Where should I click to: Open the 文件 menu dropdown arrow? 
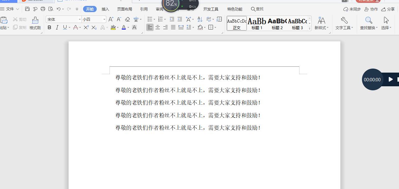click(17, 9)
